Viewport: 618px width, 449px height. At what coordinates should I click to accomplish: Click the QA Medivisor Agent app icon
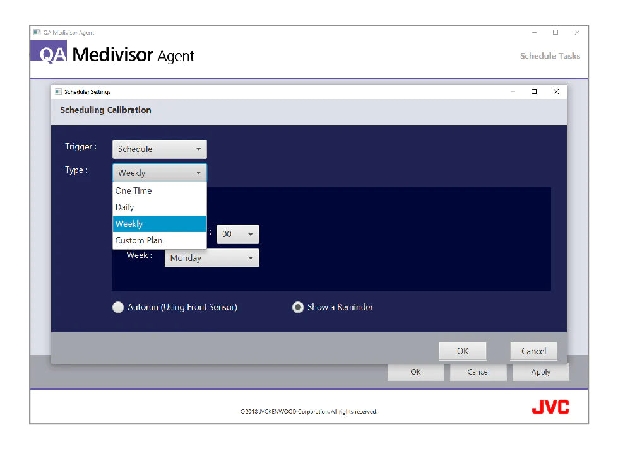point(37,32)
